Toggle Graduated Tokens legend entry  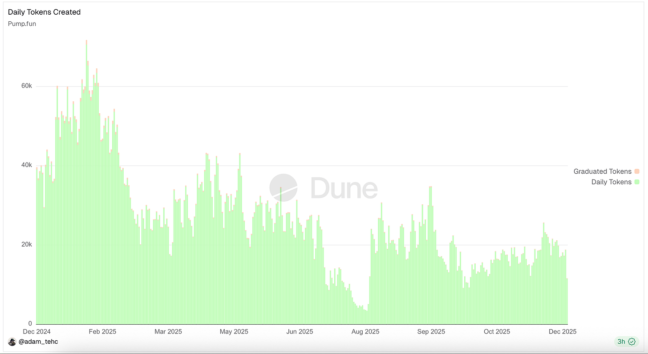click(606, 171)
